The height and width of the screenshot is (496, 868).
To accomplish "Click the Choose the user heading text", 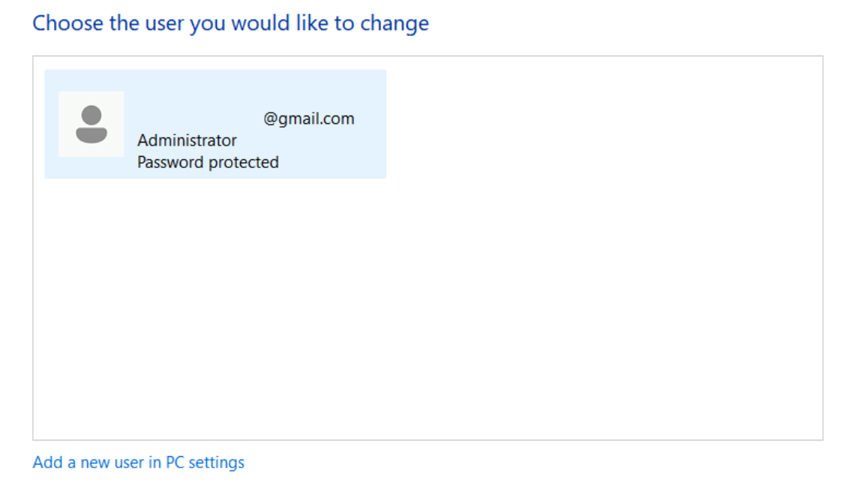I will (x=230, y=23).
